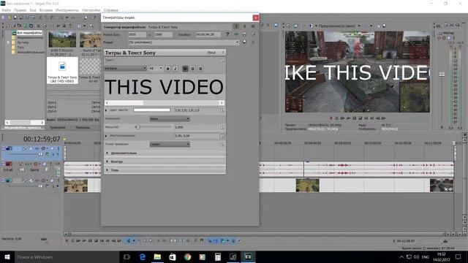The width and height of the screenshot is (468, 263).
Task: Close the Video Generators dialog
Action: [x=256, y=18]
